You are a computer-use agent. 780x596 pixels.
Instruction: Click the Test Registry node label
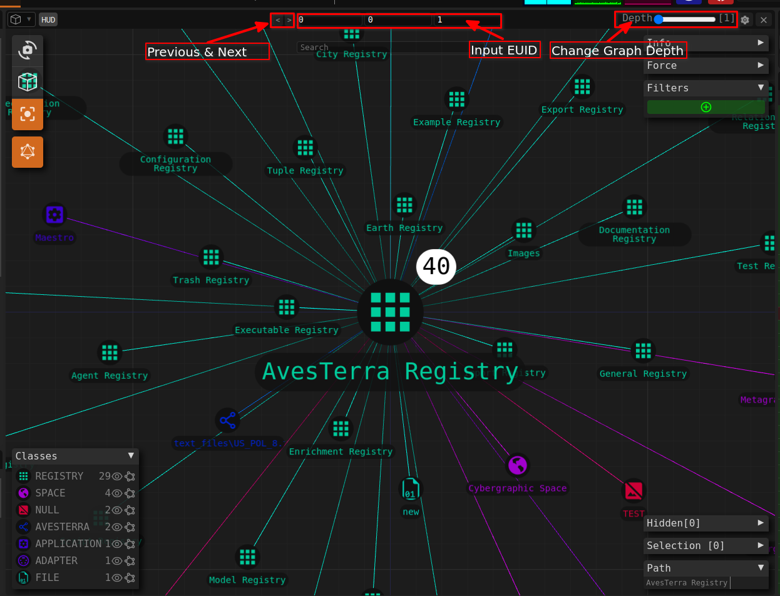pos(756,266)
